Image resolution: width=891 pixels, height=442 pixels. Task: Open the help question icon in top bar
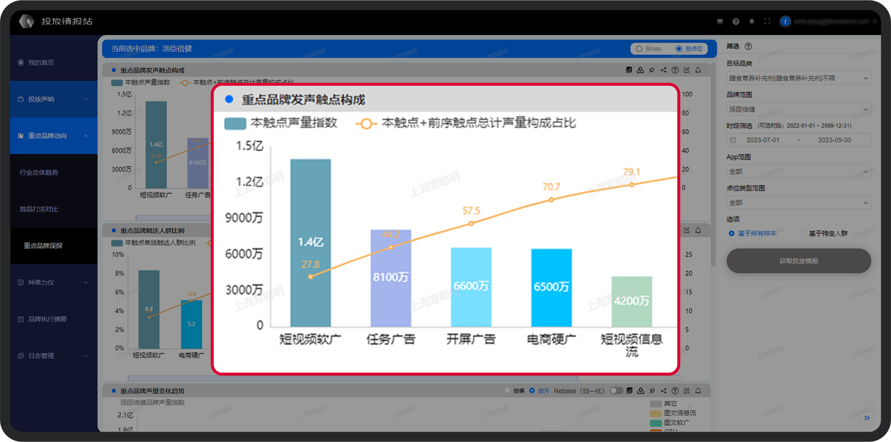[736, 21]
